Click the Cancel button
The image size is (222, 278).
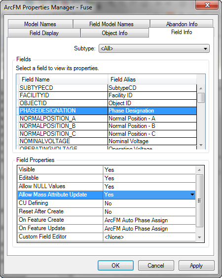(156, 266)
